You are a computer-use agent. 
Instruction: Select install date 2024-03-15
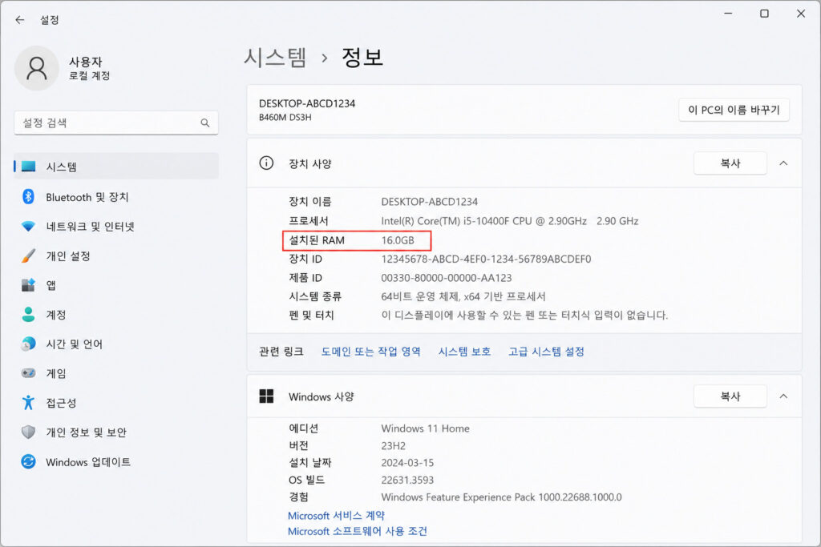coord(407,463)
